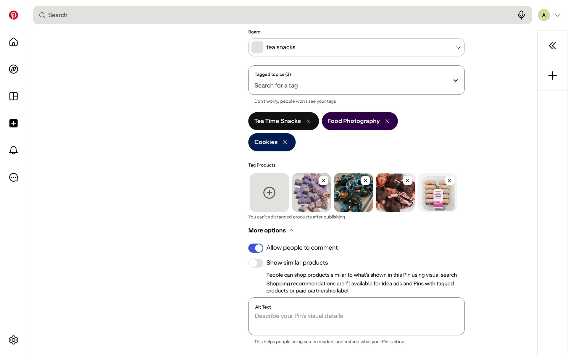Toggle Allow people to comment off
Viewport: 568px width, 355px height.
pyautogui.click(x=256, y=248)
